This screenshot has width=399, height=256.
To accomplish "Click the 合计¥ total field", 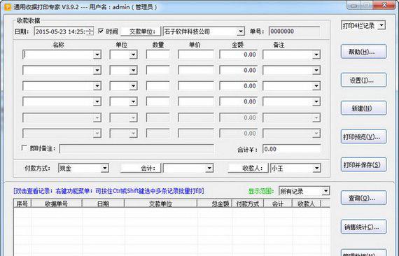I will pos(291,149).
